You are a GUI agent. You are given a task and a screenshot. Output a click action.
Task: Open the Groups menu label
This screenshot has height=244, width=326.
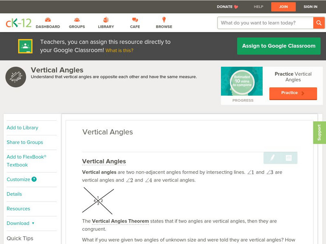(x=77, y=27)
